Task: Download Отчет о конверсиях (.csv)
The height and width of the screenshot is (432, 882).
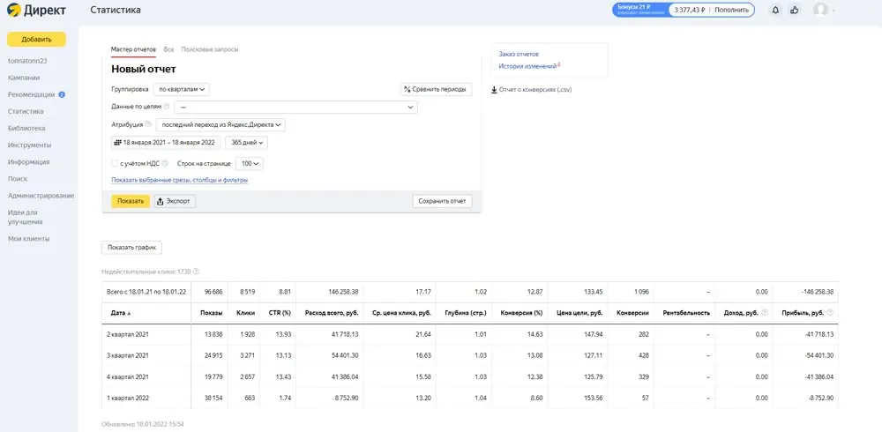Action: (532, 89)
